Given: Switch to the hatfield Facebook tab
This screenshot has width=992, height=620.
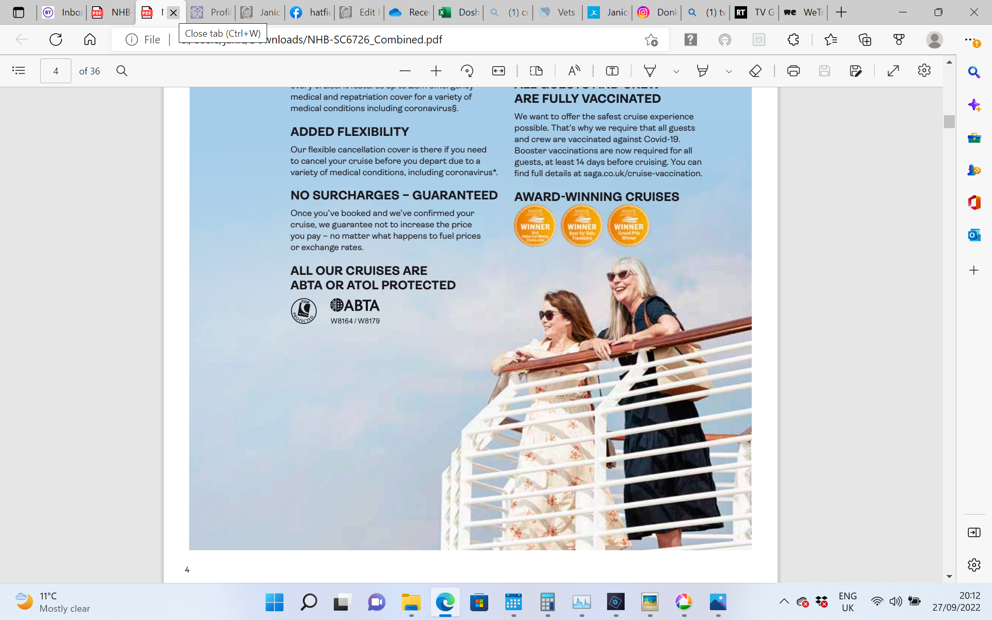Looking at the screenshot, I should click(311, 12).
